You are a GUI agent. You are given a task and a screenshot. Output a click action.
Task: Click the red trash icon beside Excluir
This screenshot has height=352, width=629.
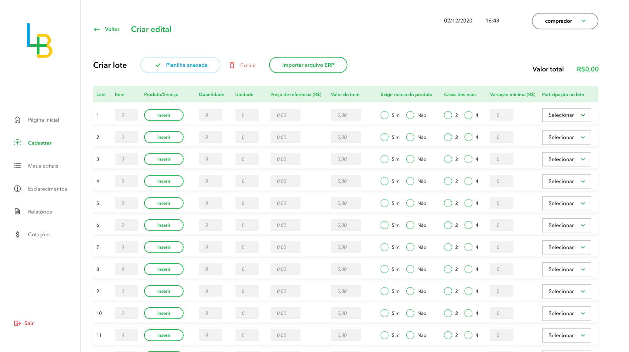[232, 65]
